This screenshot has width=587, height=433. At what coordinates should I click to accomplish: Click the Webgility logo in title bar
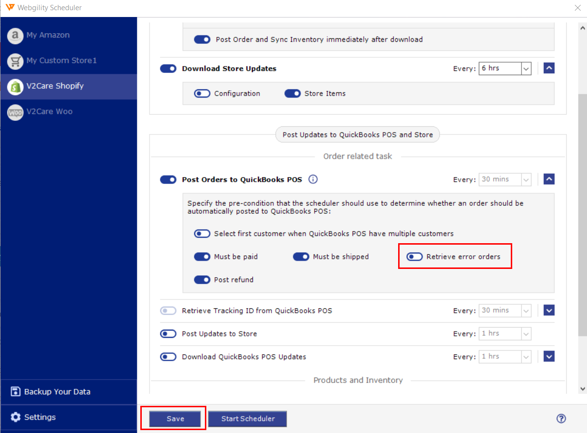tap(10, 8)
